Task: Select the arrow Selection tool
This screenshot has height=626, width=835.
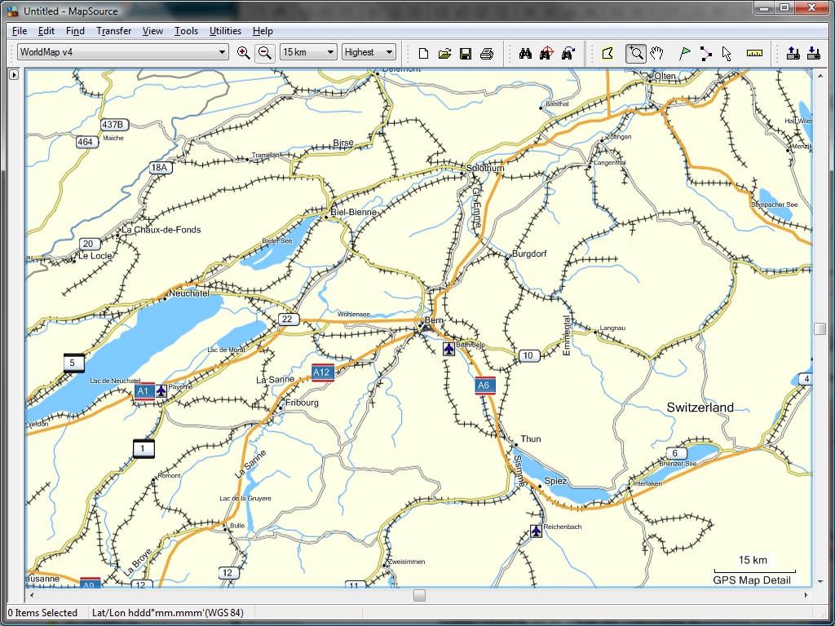Action: point(727,53)
